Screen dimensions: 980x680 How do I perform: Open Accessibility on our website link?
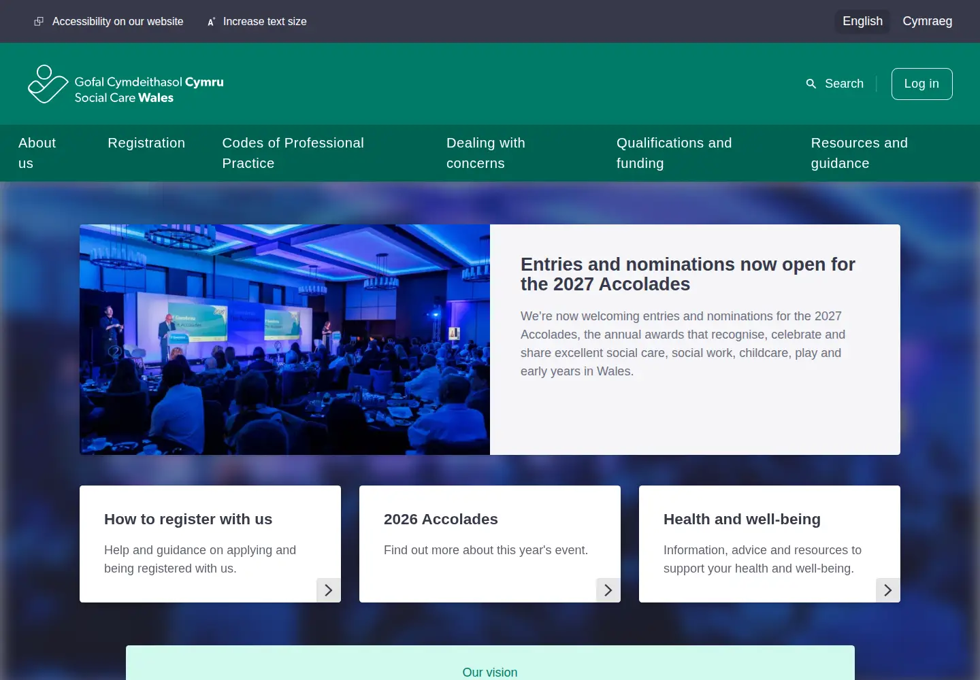118,22
